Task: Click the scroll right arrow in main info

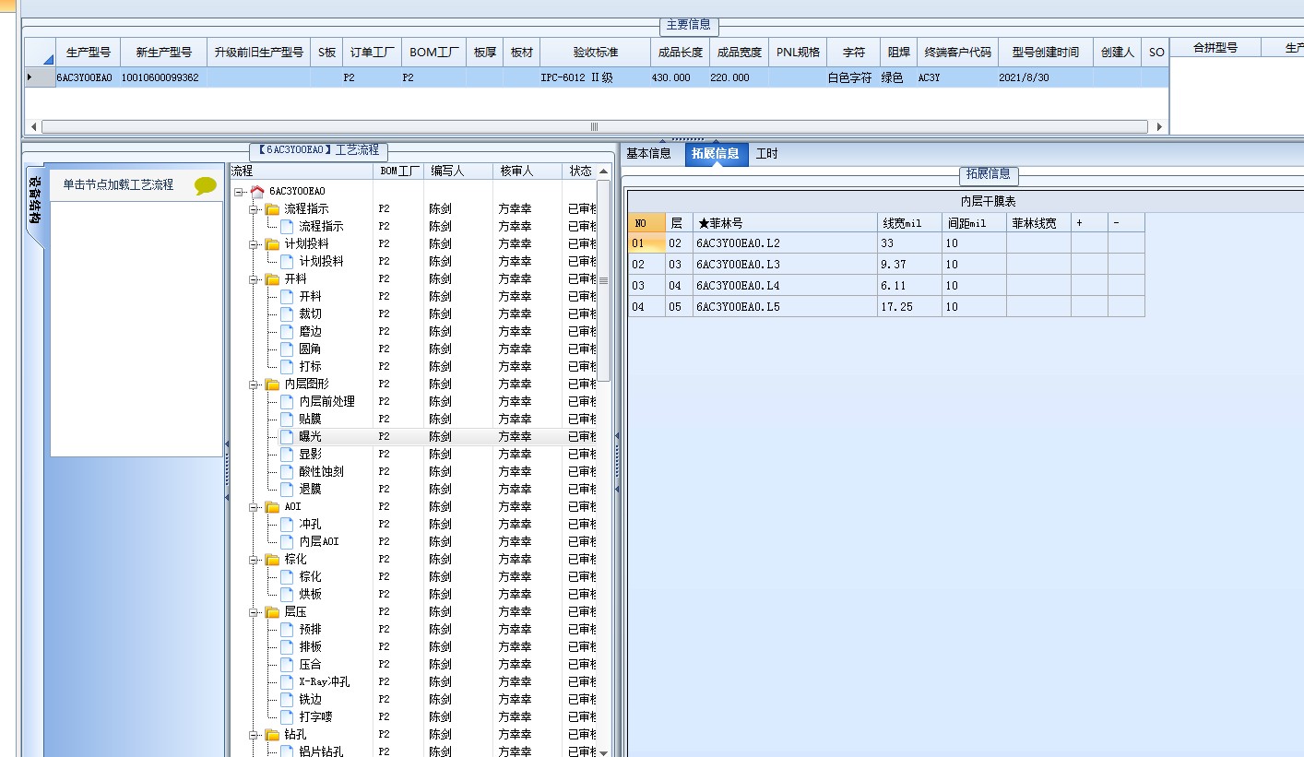Action: coord(1159,127)
